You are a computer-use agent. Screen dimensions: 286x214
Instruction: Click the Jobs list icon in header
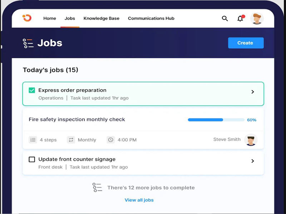28,43
